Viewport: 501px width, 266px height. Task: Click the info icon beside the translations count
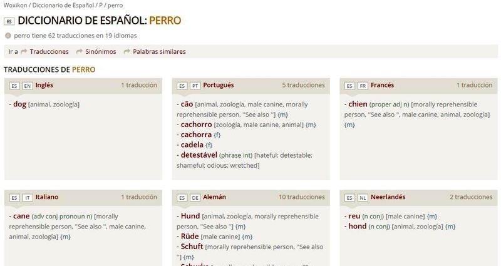tap(8, 36)
